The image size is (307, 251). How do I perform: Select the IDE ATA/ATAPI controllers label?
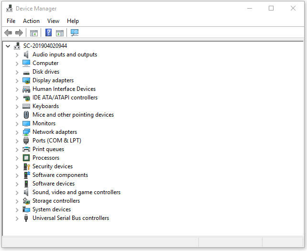pos(65,98)
